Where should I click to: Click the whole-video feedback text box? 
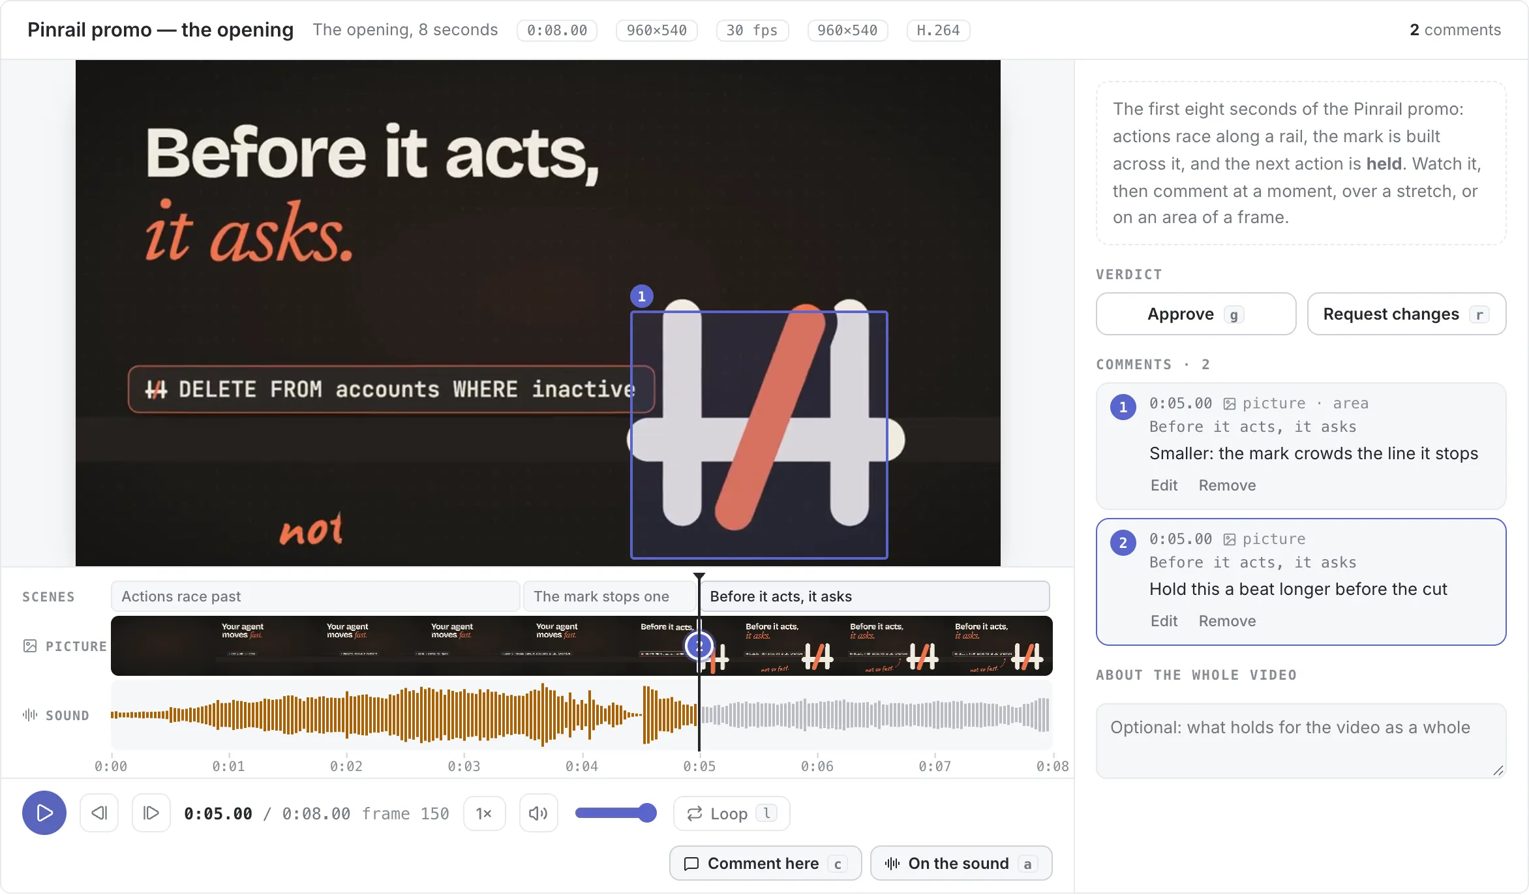click(1301, 740)
